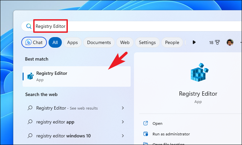Expand the arrow beside 'registry editor windows 10'

coord(123,136)
